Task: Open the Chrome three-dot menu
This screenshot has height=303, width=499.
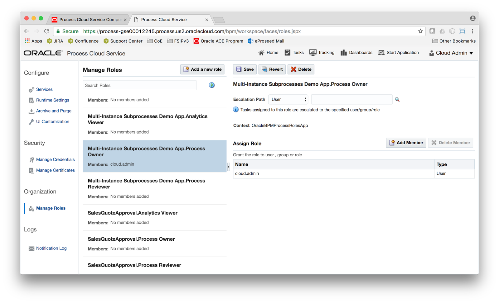Action: [472, 31]
